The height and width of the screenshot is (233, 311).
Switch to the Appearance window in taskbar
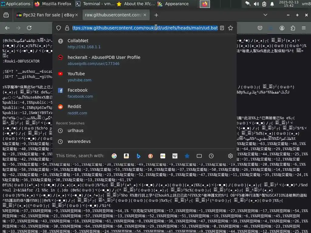[x=173, y=4]
